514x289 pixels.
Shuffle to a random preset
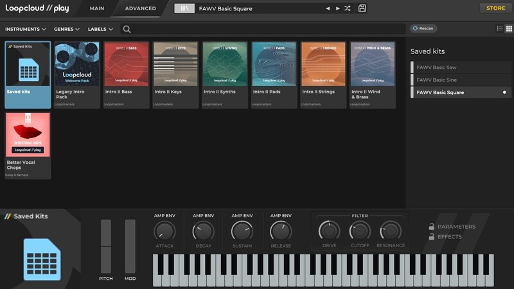tap(348, 8)
